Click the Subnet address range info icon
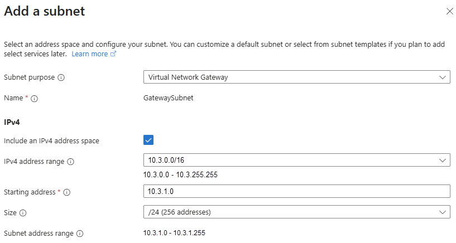The width and height of the screenshot is (456, 243). click(x=80, y=234)
